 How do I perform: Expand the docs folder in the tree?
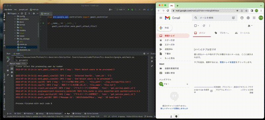pos(15,22)
